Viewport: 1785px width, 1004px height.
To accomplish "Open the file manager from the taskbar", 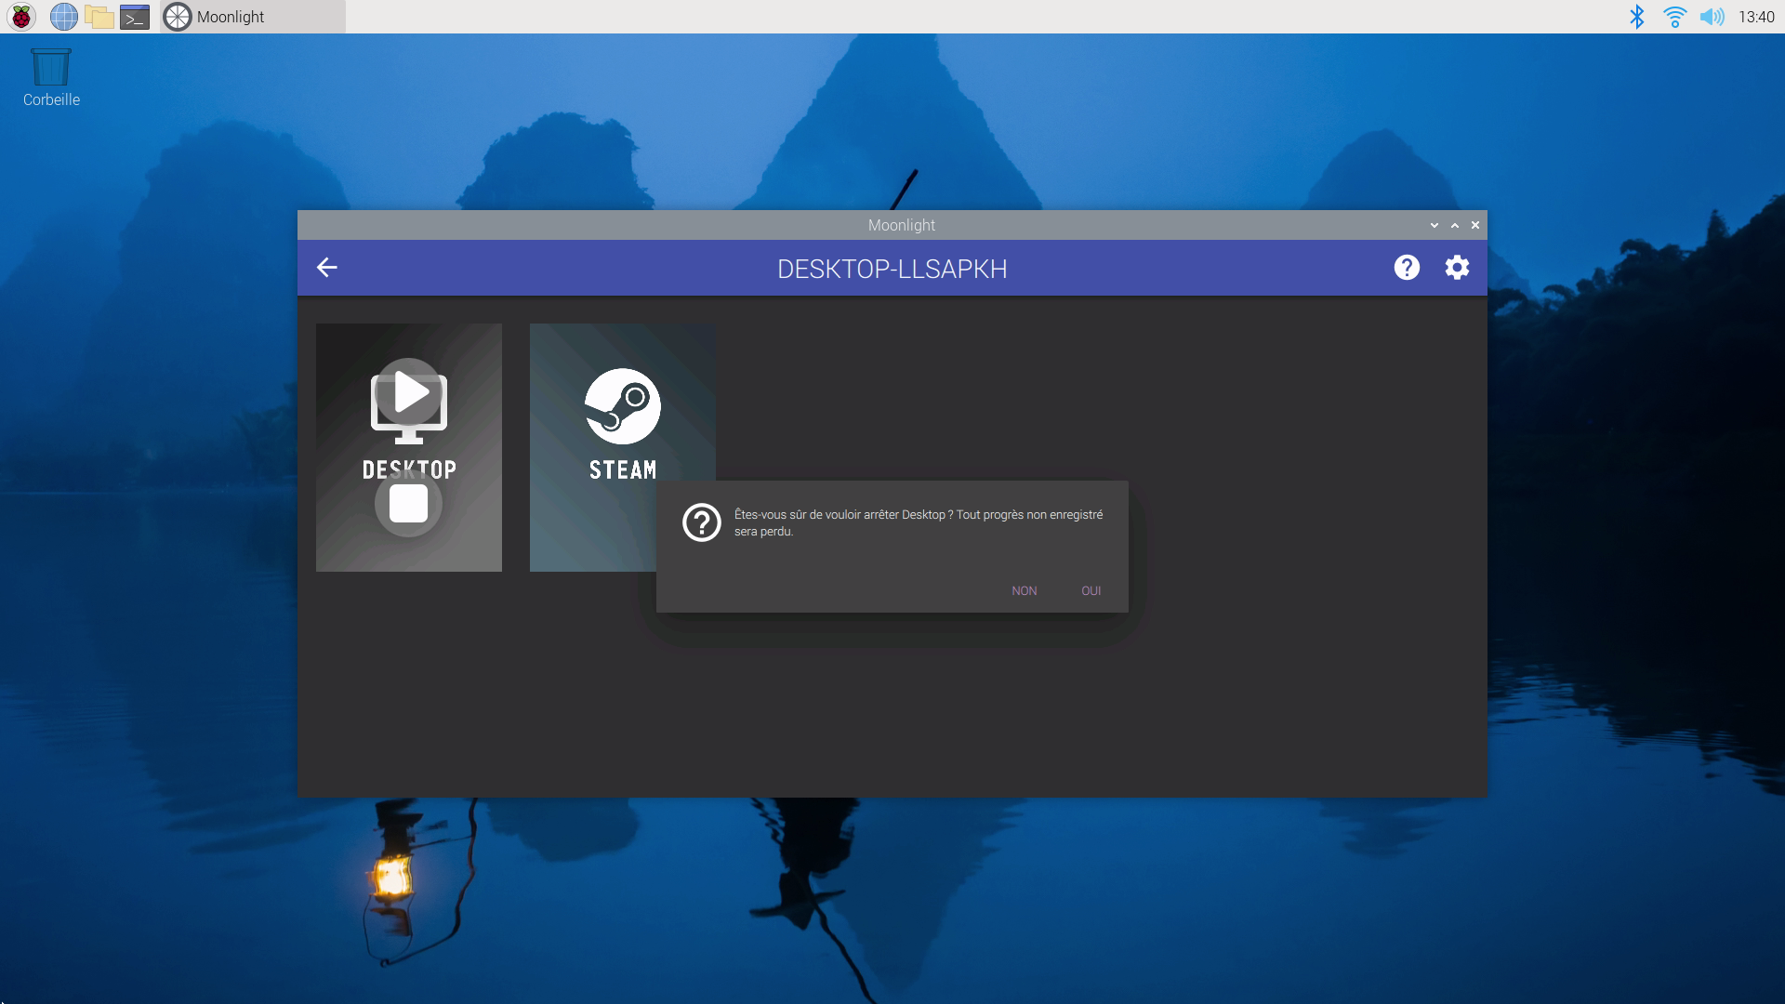I will (x=99, y=16).
